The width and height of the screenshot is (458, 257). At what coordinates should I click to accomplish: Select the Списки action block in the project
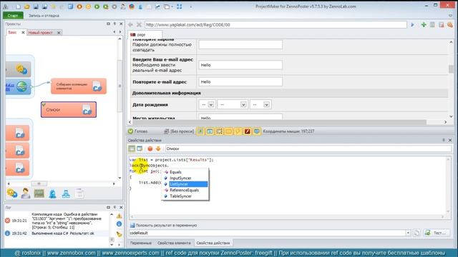[x=69, y=109]
